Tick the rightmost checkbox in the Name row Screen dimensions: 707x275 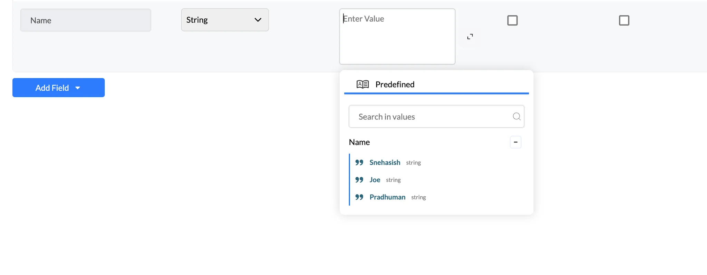pos(624,20)
